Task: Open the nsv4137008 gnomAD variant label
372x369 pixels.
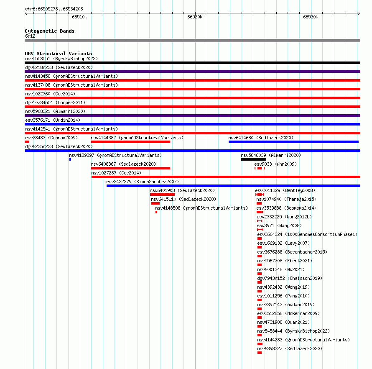Action: (x=71, y=85)
